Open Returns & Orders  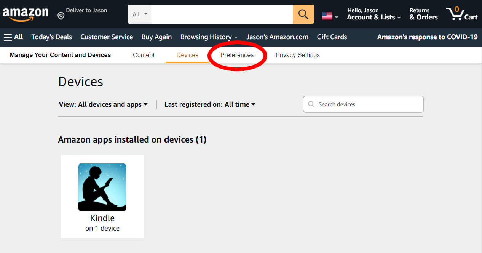coord(423,14)
